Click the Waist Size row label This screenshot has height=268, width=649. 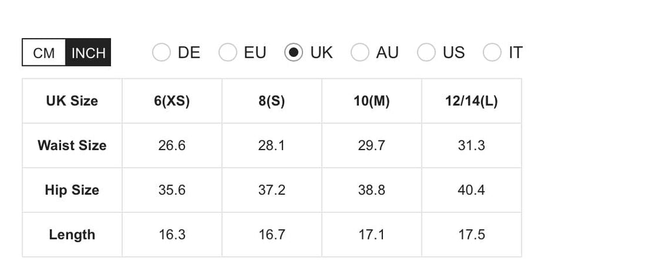(72, 146)
